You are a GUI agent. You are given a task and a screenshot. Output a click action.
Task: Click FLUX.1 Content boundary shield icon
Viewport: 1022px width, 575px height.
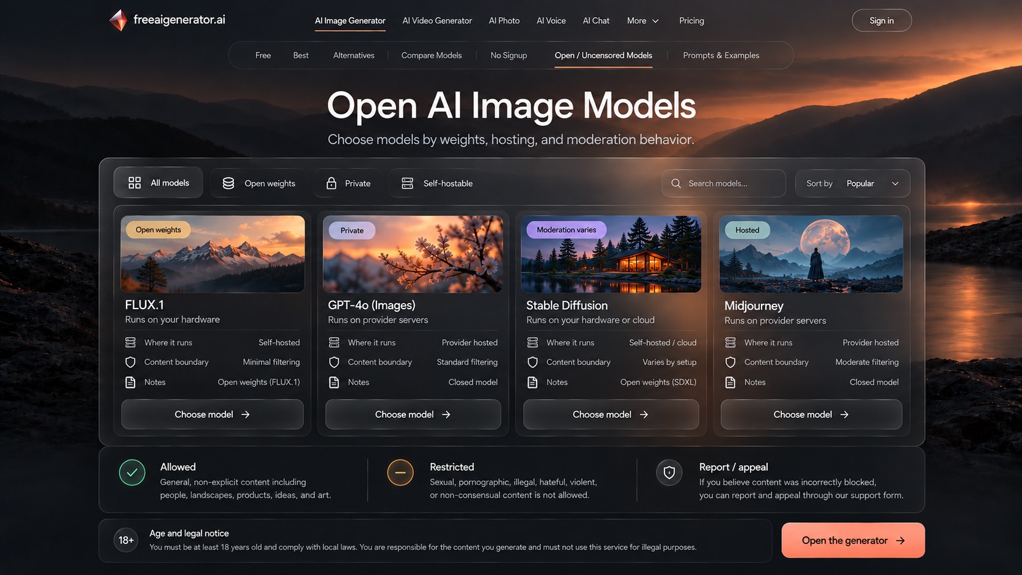click(x=130, y=362)
